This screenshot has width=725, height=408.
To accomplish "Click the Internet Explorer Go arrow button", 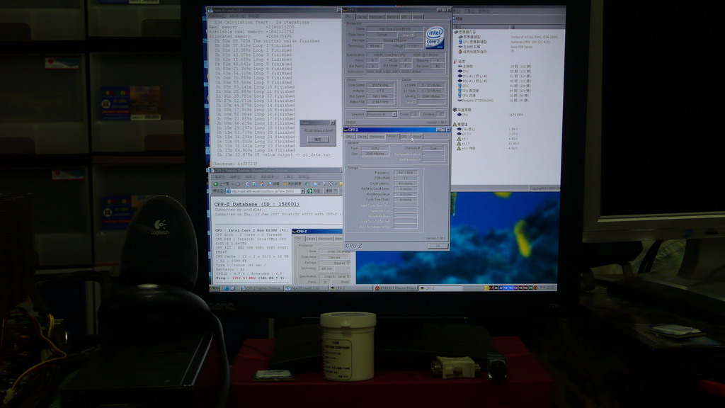I will (x=310, y=191).
